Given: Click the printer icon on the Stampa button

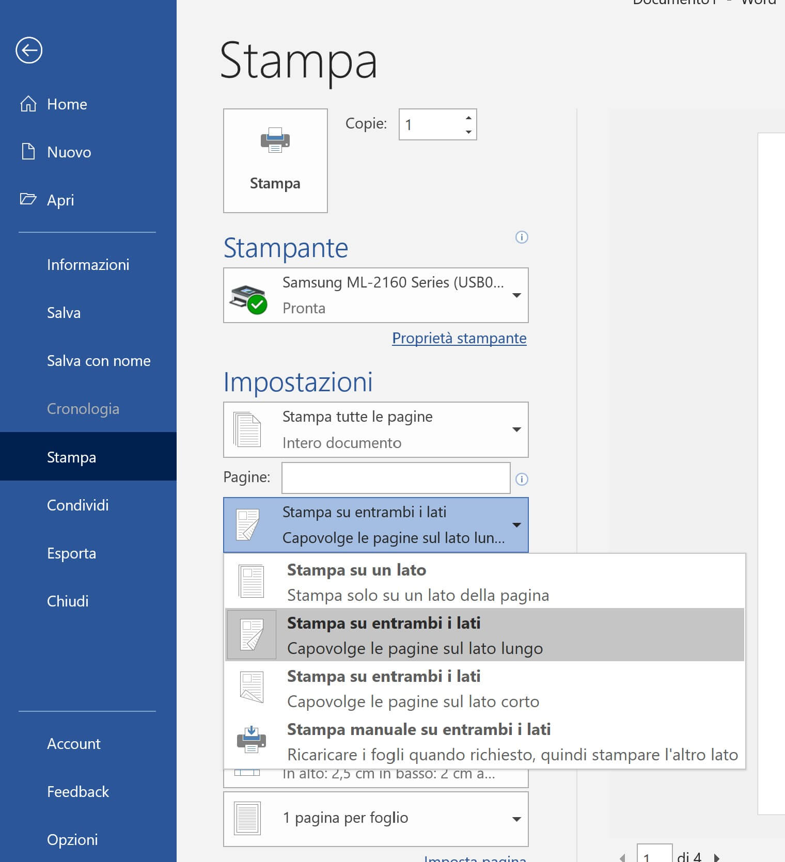Looking at the screenshot, I should pyautogui.click(x=275, y=140).
